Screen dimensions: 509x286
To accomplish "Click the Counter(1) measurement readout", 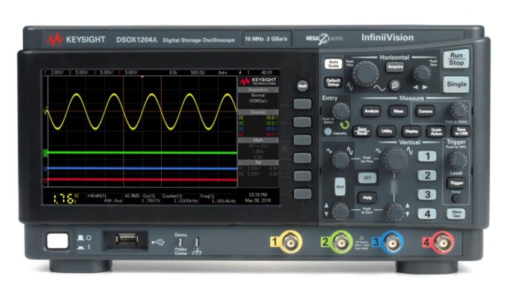I will pyautogui.click(x=180, y=198).
